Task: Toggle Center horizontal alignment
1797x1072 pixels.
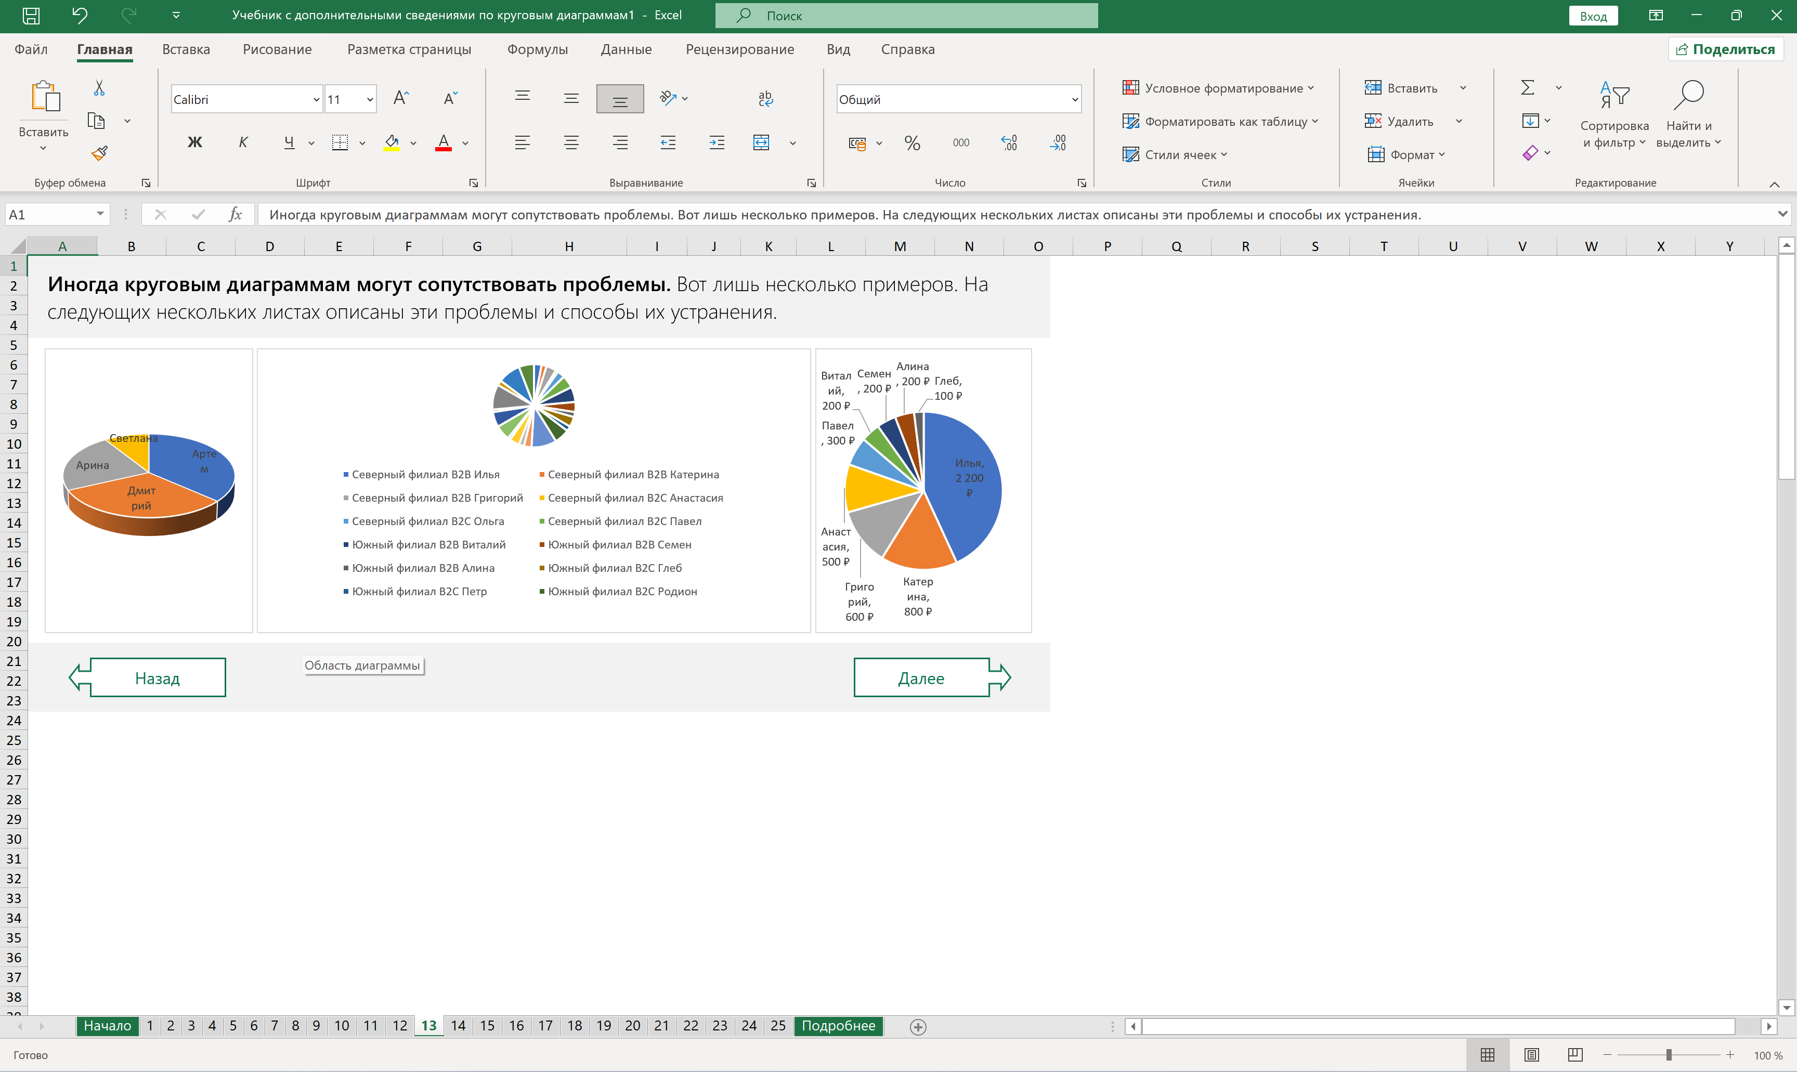Action: [x=570, y=142]
